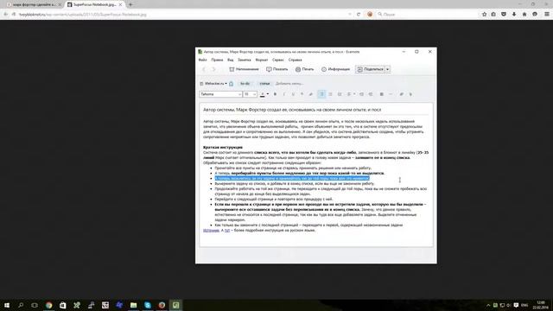Viewport: 553px width, 311px height.
Task: Click the тут link in note
Action: coord(227,231)
